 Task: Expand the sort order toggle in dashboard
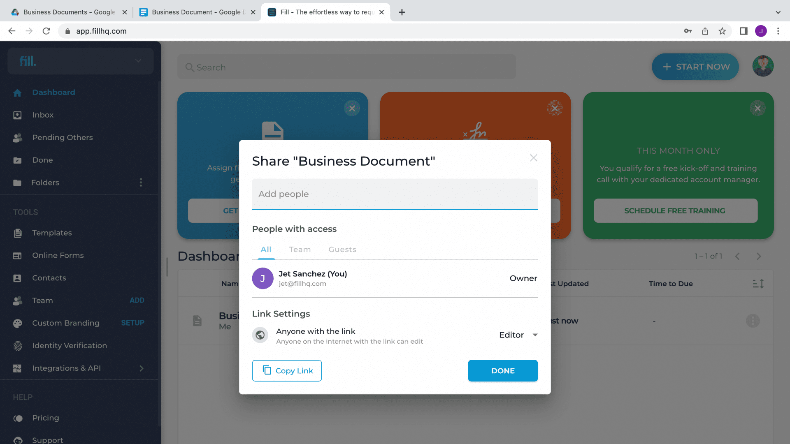click(759, 284)
